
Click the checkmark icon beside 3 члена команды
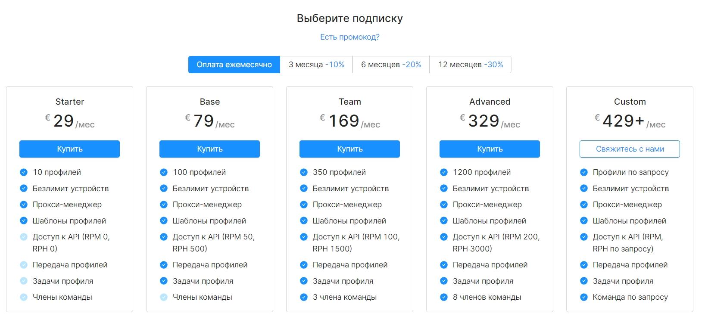304,297
